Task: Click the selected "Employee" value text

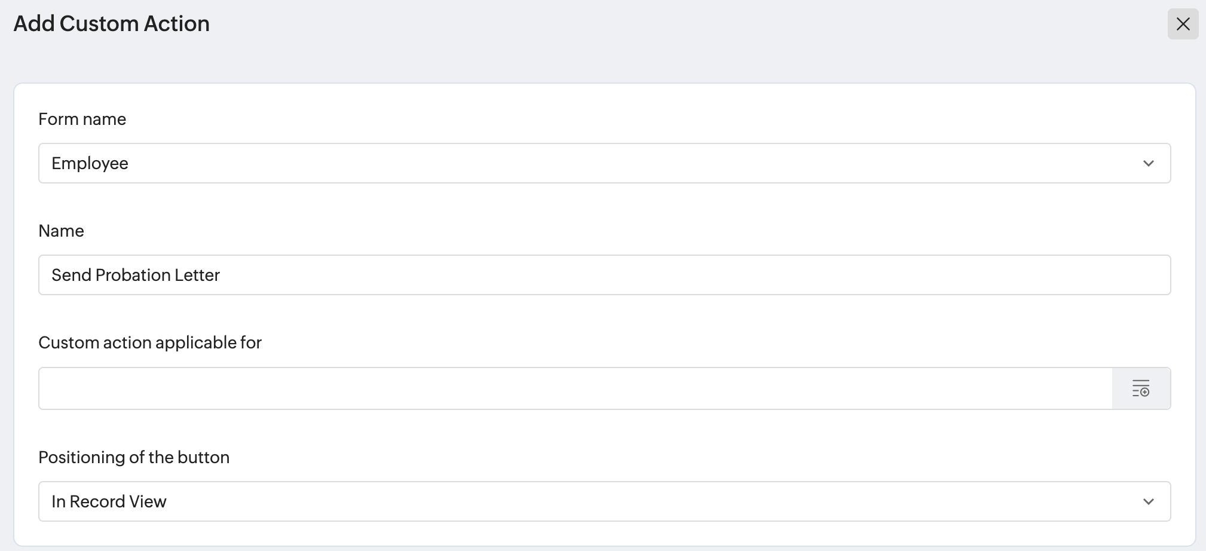Action: (x=90, y=163)
